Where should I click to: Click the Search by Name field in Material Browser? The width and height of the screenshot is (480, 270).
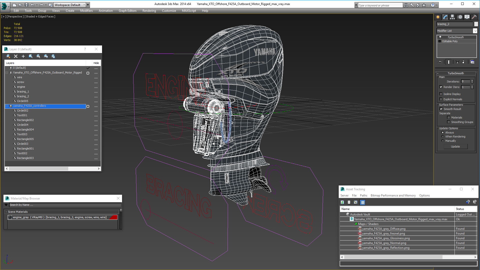65,205
